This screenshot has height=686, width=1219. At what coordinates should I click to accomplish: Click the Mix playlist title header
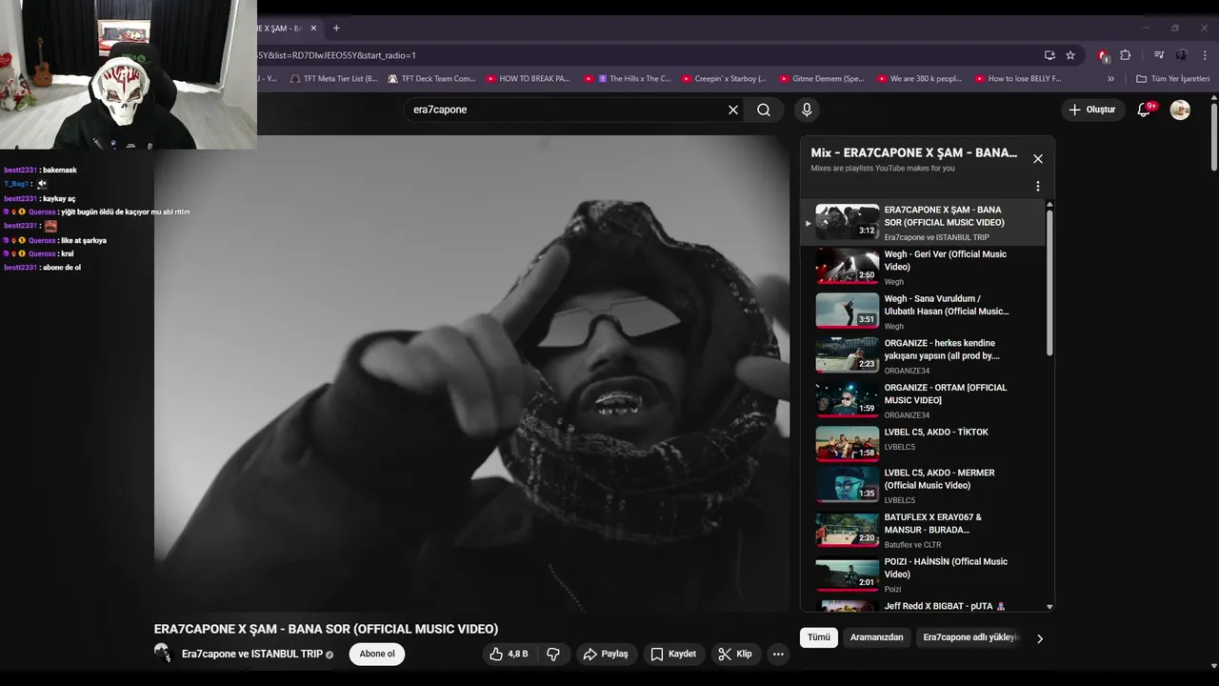point(913,152)
